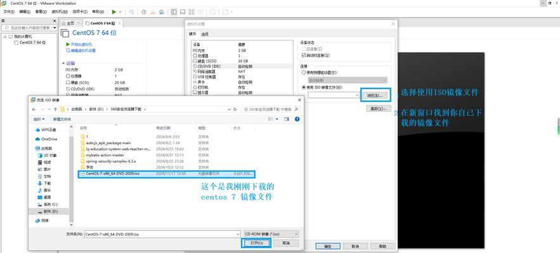Open help via the blue question icon
Screen dimensions: 560x253
coord(297,119)
